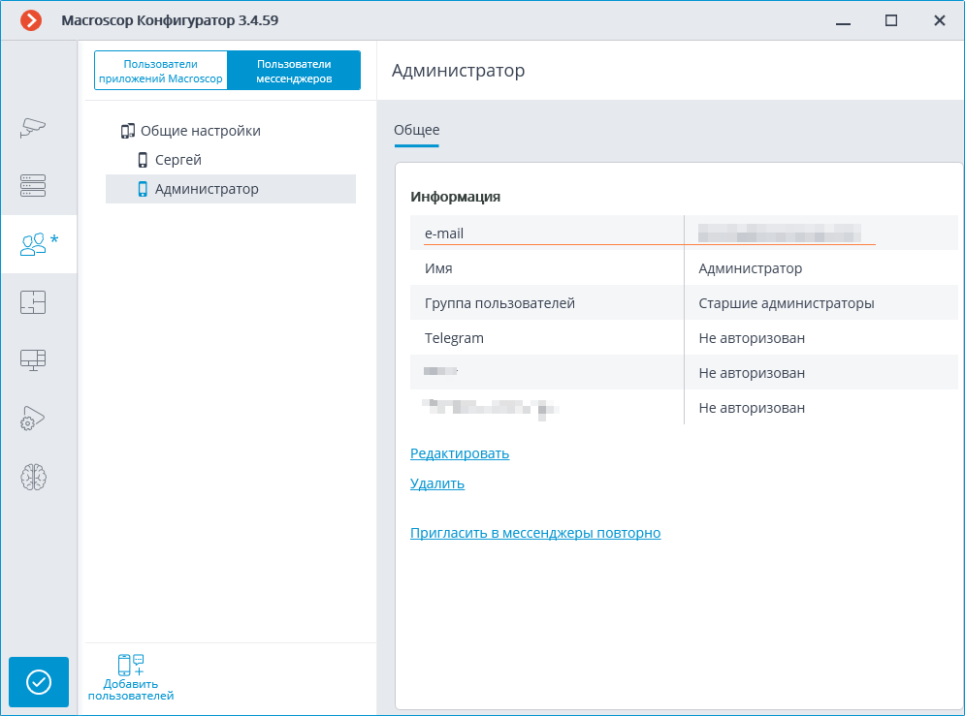Select the Users section icon
Screen dimensions: 965x716
tap(34, 244)
